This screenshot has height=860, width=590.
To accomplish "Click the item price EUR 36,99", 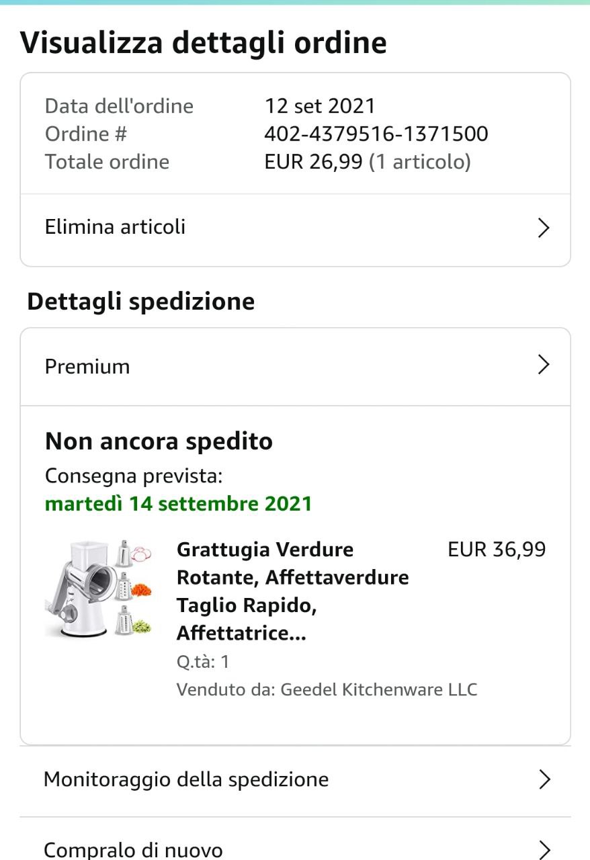I will click(497, 550).
